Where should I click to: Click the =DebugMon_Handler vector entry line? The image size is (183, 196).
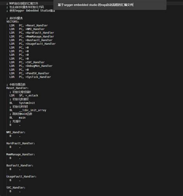(31, 66)
